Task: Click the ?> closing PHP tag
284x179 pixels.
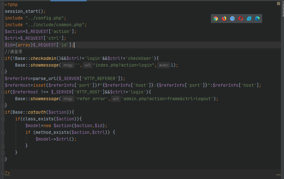Action: 7,173
